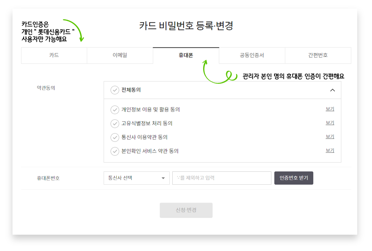This screenshot has height=251, width=372.
Task: Click the 카드 비밀번호 등록·변경 heading
Action: (x=186, y=26)
